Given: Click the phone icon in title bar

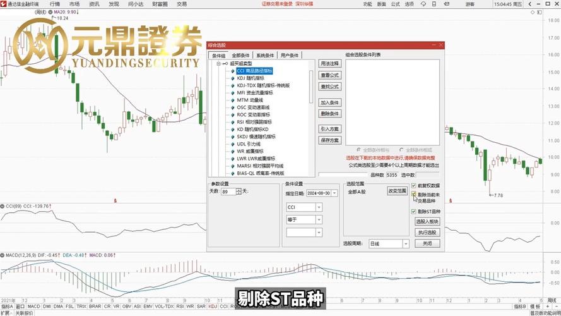Looking at the screenshot, I should [434, 4].
